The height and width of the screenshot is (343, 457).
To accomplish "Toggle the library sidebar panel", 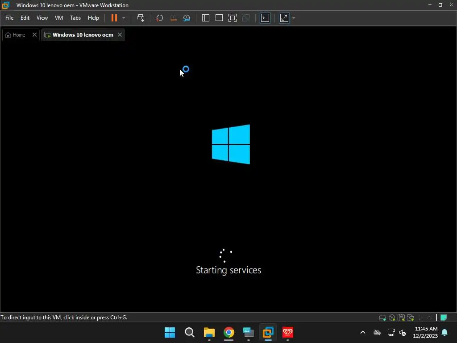I will point(205,18).
